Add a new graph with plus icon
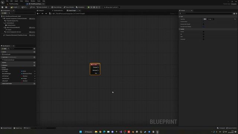 click(x=34, y=52)
